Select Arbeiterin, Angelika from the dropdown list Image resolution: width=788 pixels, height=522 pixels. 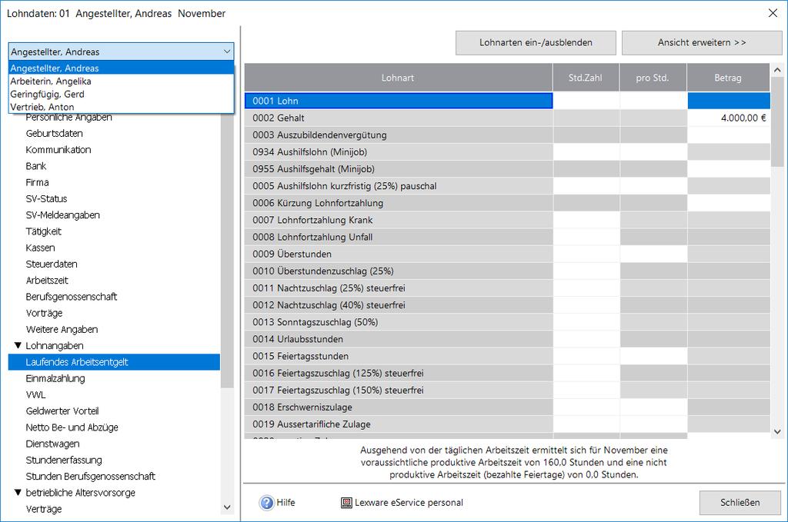coord(51,81)
